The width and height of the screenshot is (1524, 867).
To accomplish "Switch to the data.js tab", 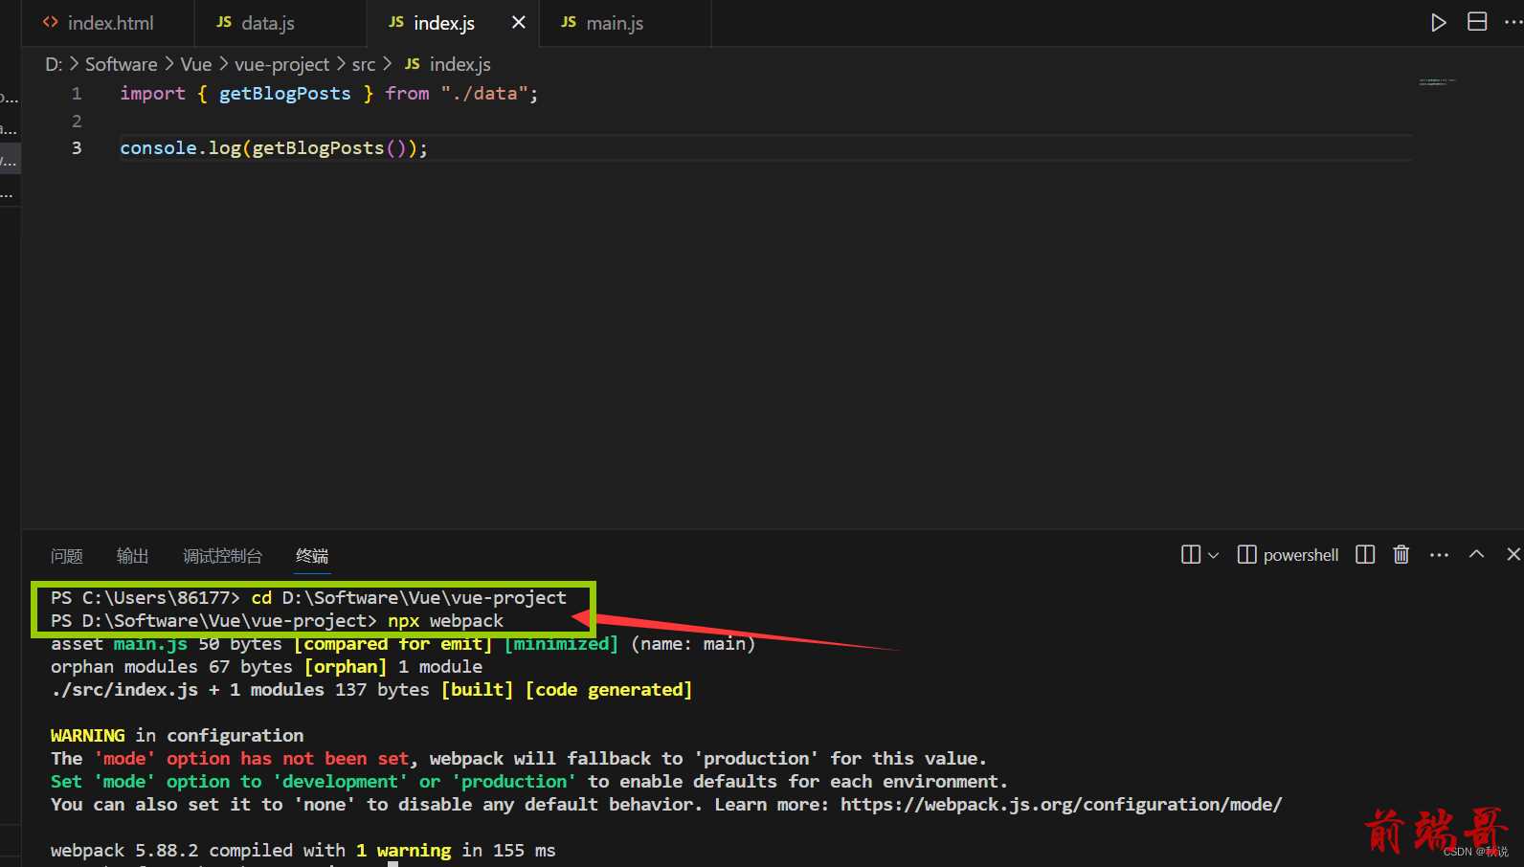I will pyautogui.click(x=280, y=23).
